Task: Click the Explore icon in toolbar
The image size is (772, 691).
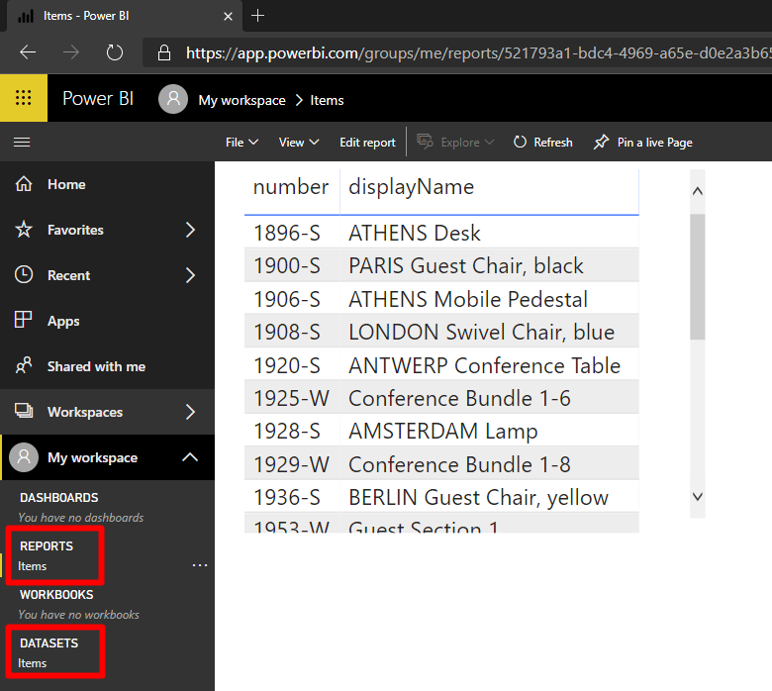Action: pyautogui.click(x=425, y=142)
